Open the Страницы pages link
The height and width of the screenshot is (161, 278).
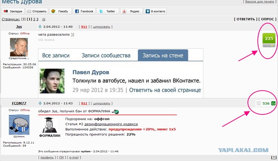11,19
